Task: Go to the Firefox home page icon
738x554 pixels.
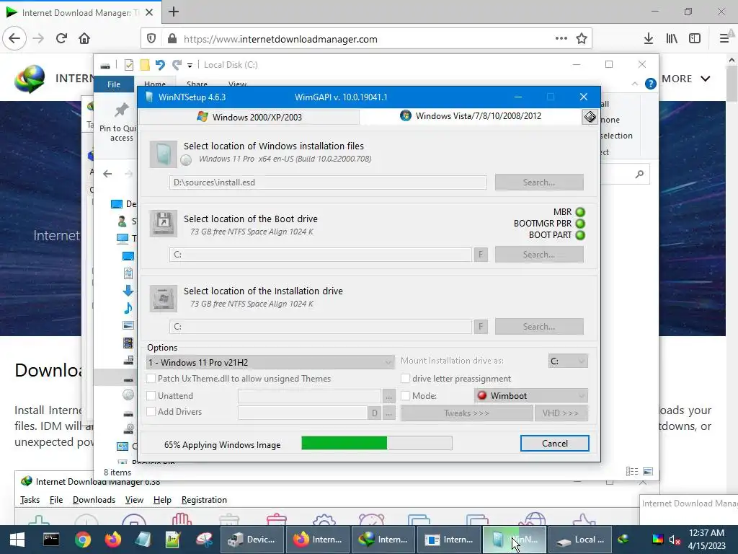Action: [84, 39]
